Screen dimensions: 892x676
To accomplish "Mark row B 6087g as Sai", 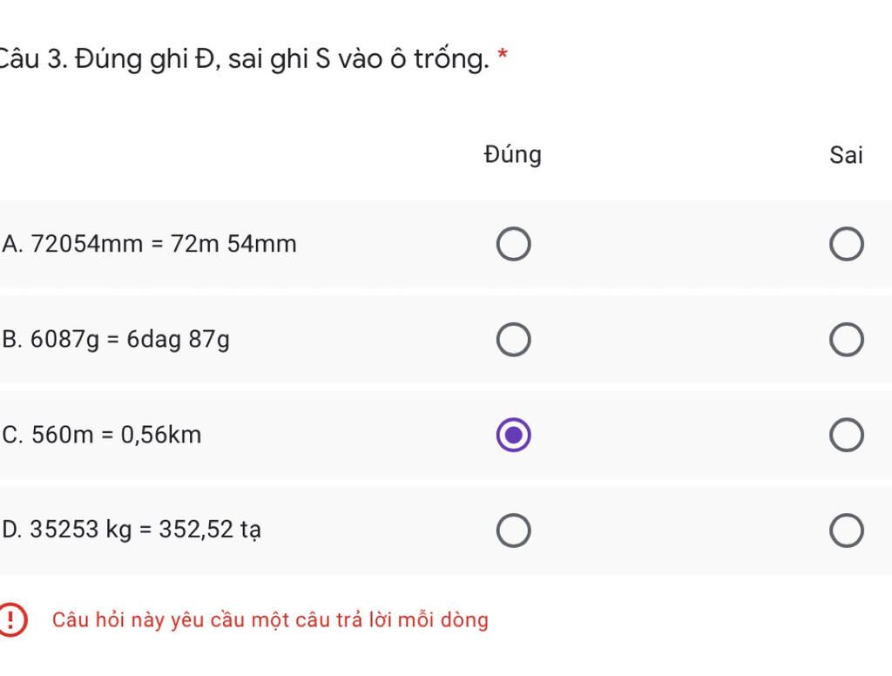I will pos(847,340).
